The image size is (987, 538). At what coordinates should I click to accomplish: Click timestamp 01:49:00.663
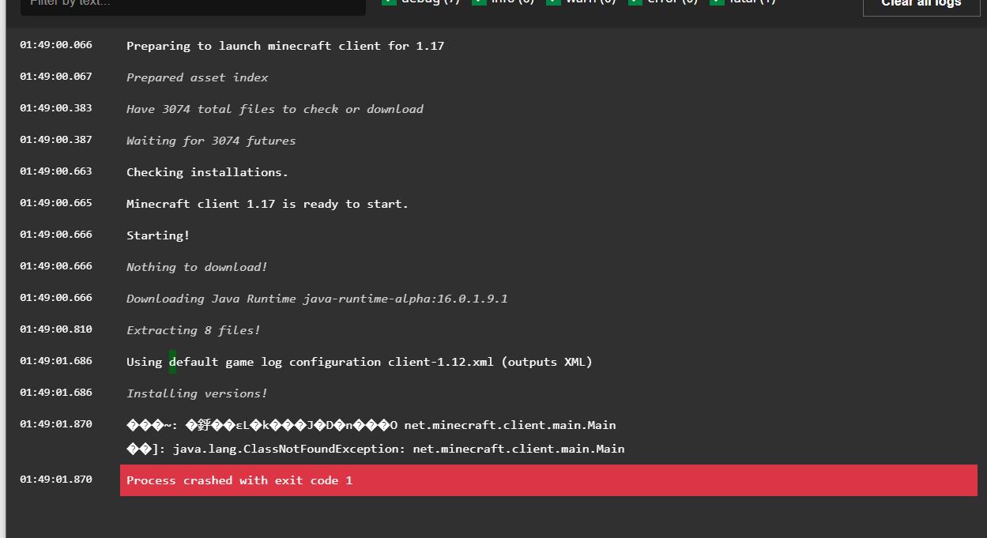click(56, 171)
